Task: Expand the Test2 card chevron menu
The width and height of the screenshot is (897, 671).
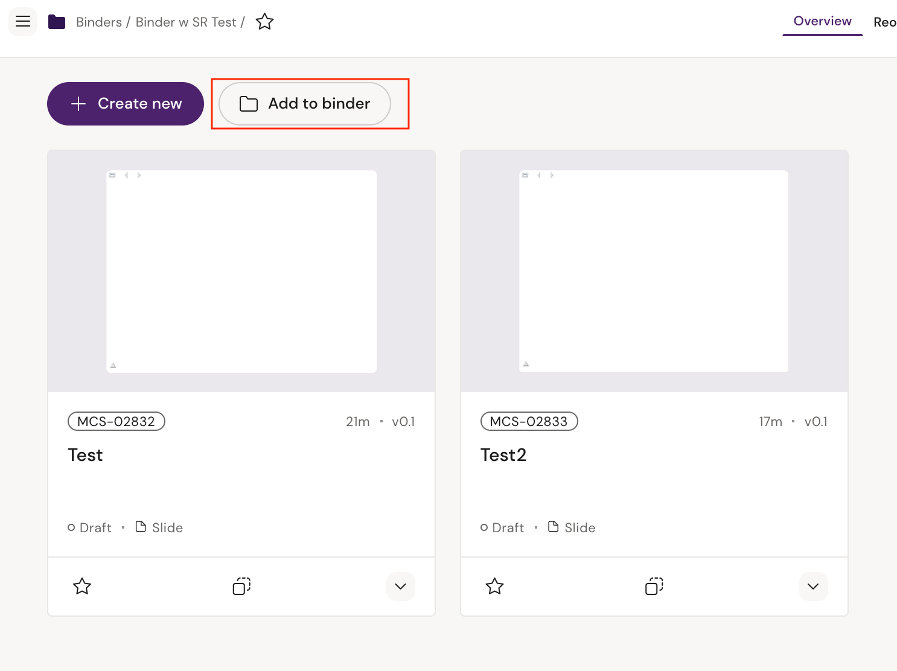Action: coord(812,586)
